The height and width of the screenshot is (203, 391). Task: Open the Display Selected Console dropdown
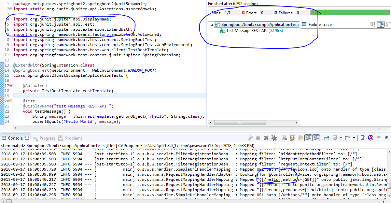click(340, 138)
